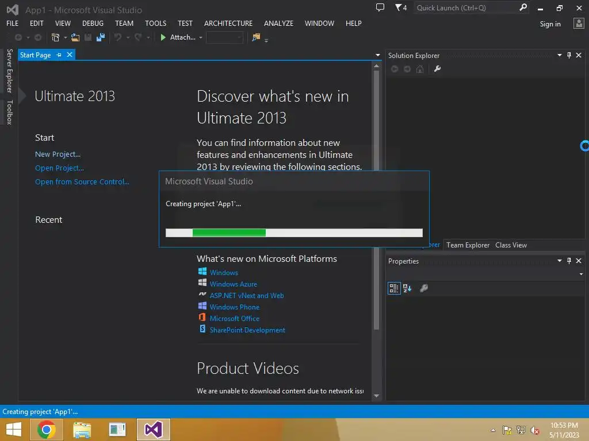The width and height of the screenshot is (589, 441).
Task: Open Google Chrome from the taskbar
Action: 47,430
